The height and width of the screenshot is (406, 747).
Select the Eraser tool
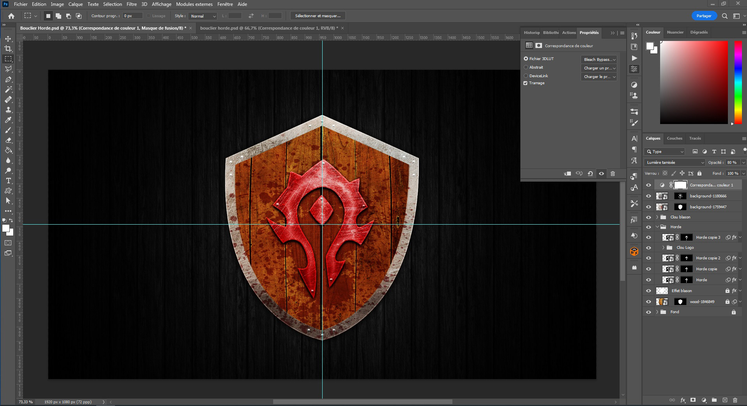coord(8,140)
